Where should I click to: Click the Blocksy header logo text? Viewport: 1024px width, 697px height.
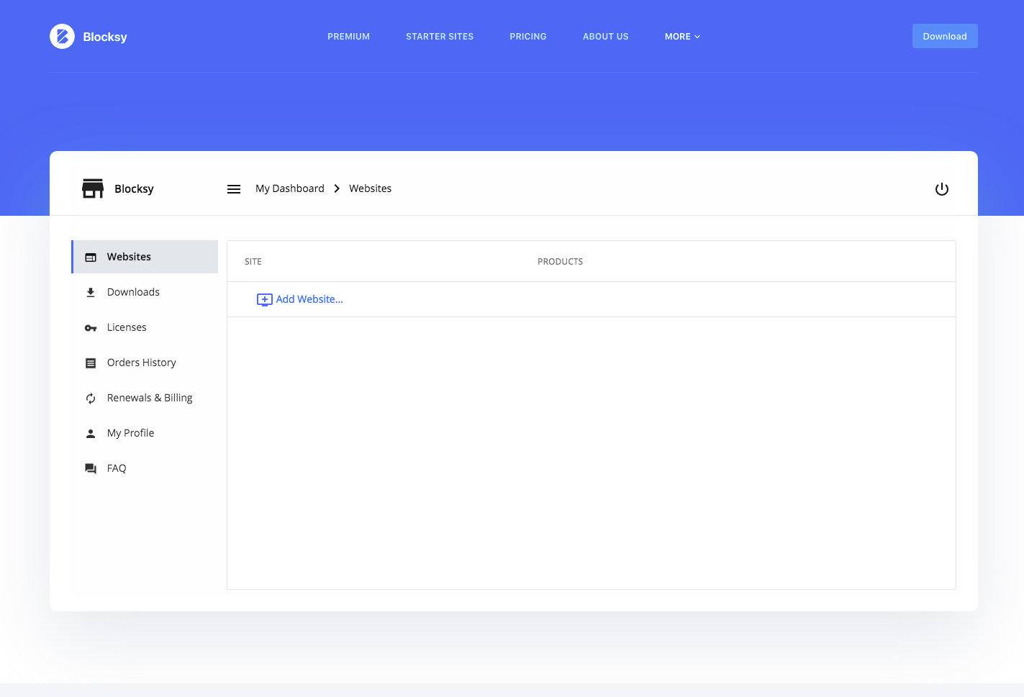[x=105, y=37]
